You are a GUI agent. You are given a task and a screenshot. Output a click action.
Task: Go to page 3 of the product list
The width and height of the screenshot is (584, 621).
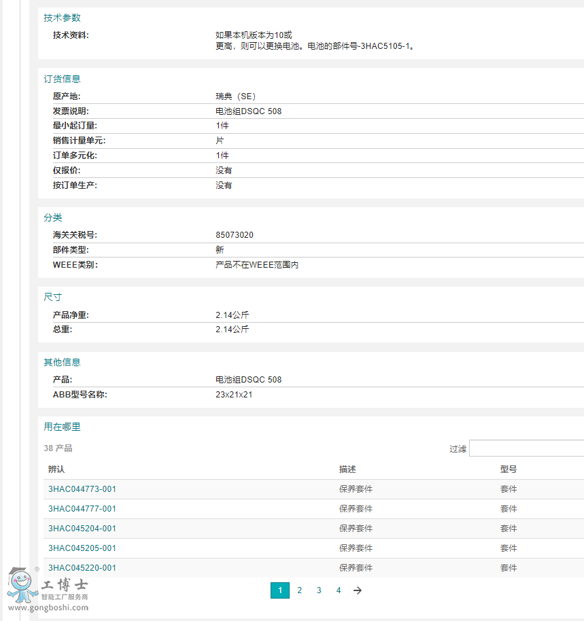pos(319,590)
